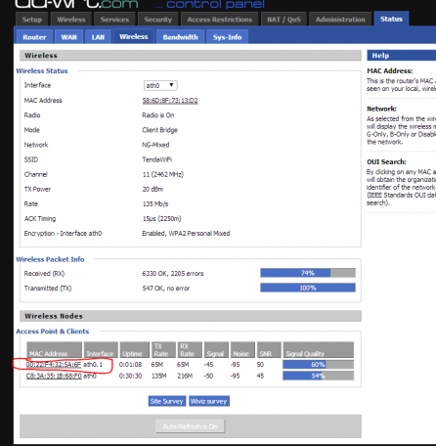
Task: Open the Administration tab
Action: [x=340, y=20]
